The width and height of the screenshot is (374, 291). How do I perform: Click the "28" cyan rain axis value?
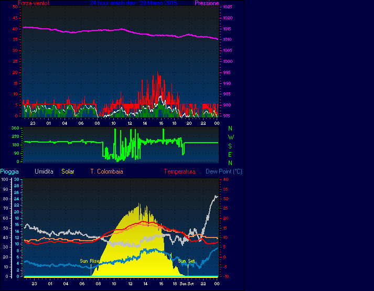tap(17, 186)
